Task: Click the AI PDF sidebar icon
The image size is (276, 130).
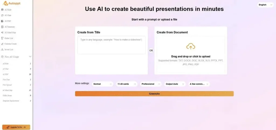Action: (2, 21)
